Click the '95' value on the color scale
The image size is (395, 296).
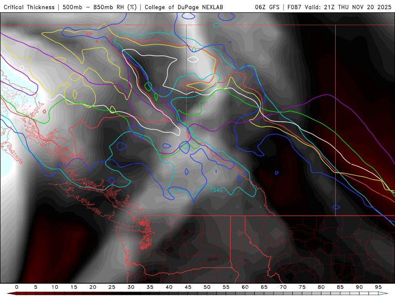(378, 287)
